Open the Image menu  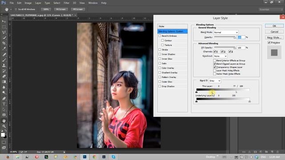point(28,3)
